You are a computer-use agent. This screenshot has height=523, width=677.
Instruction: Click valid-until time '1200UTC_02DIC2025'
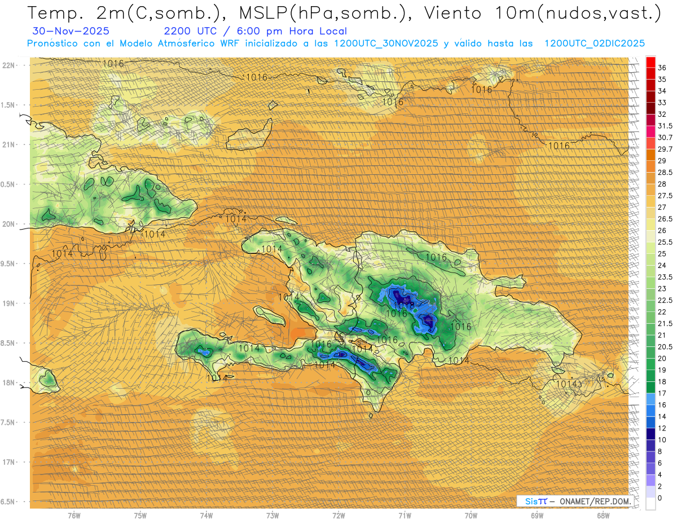coord(595,43)
